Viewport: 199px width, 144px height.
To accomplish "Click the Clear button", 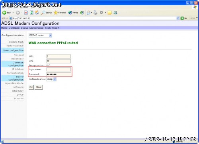I will click(39, 87).
